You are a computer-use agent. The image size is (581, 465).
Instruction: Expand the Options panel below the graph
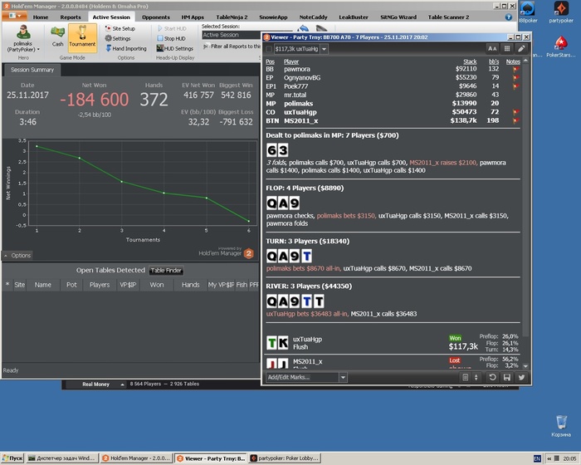17,256
